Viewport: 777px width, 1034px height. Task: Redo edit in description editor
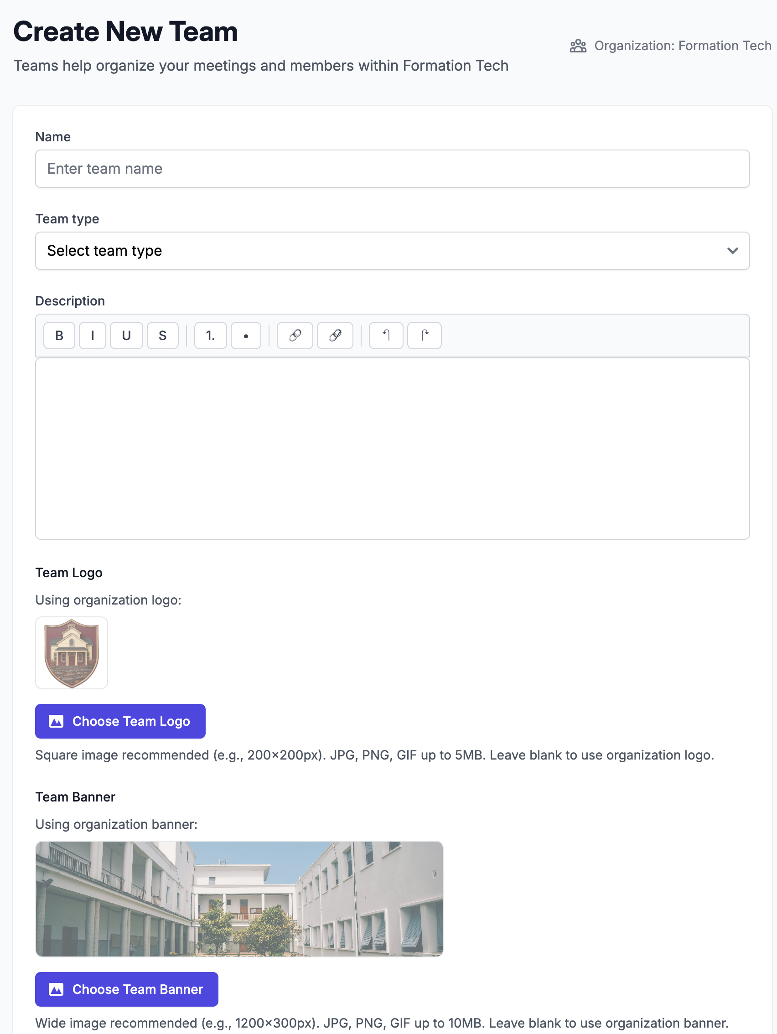pyautogui.click(x=425, y=336)
